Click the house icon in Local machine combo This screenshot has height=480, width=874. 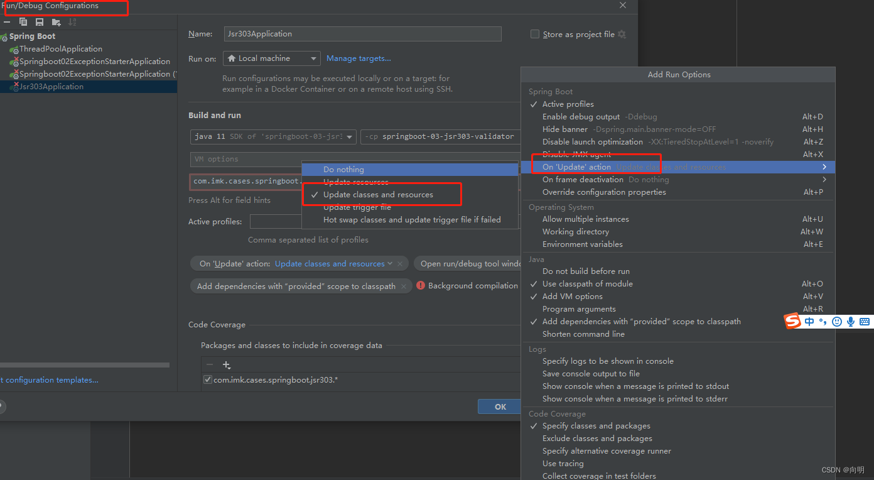tap(231, 58)
